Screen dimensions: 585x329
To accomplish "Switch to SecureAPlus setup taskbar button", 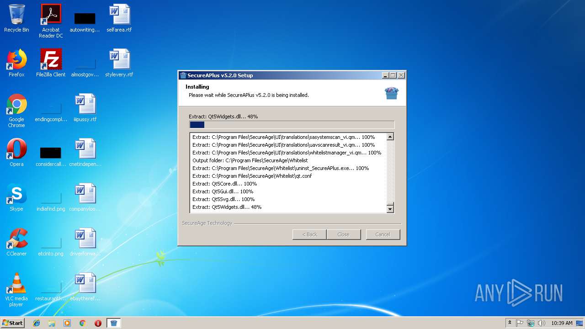I will (x=114, y=323).
